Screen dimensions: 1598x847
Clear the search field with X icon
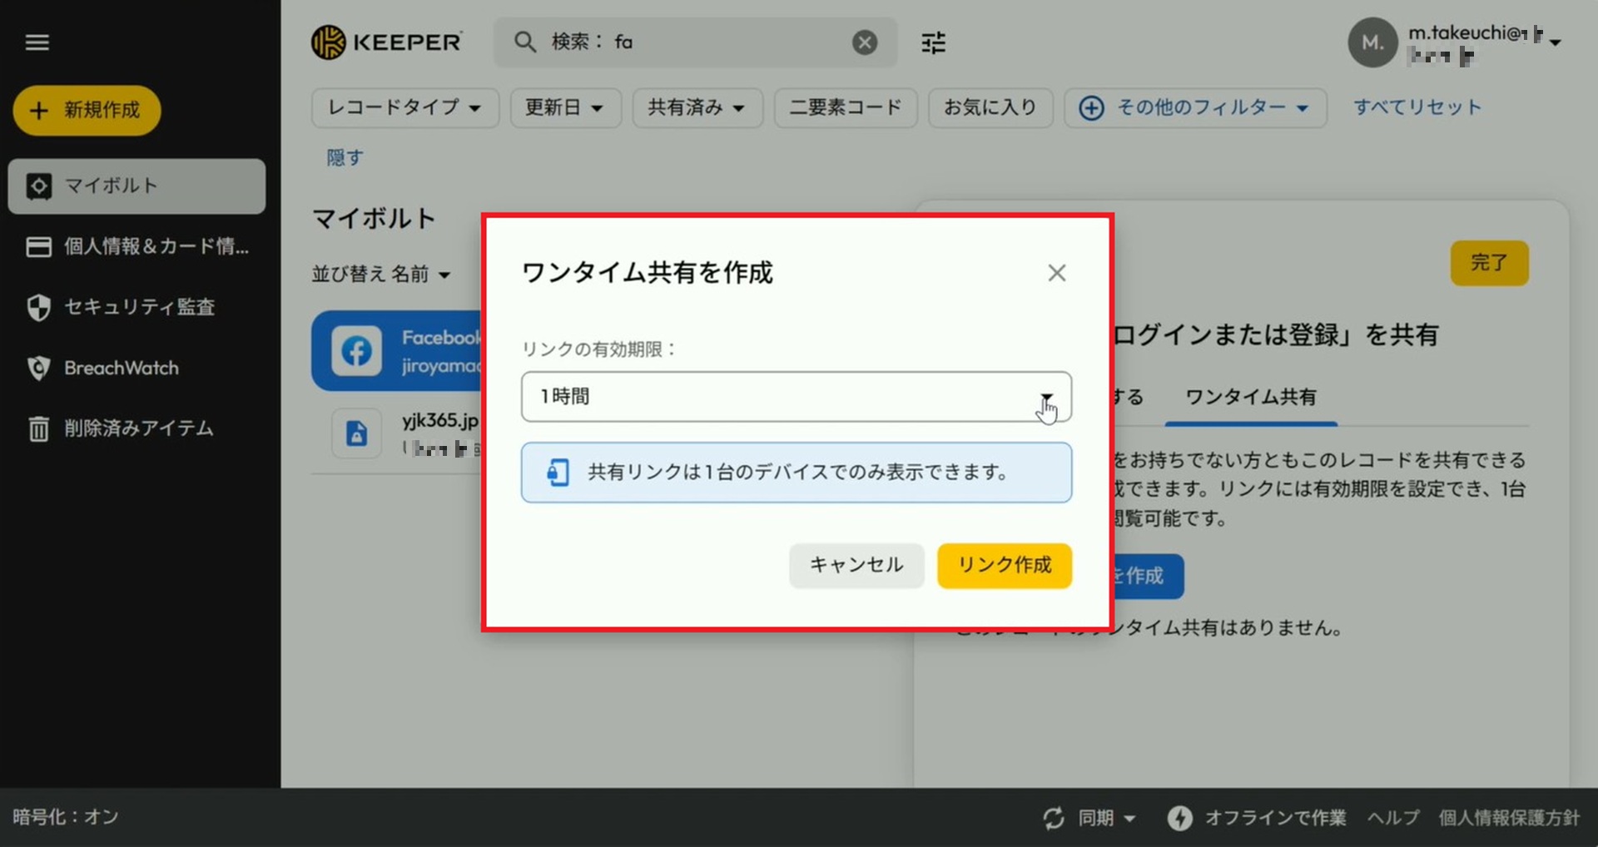865,42
